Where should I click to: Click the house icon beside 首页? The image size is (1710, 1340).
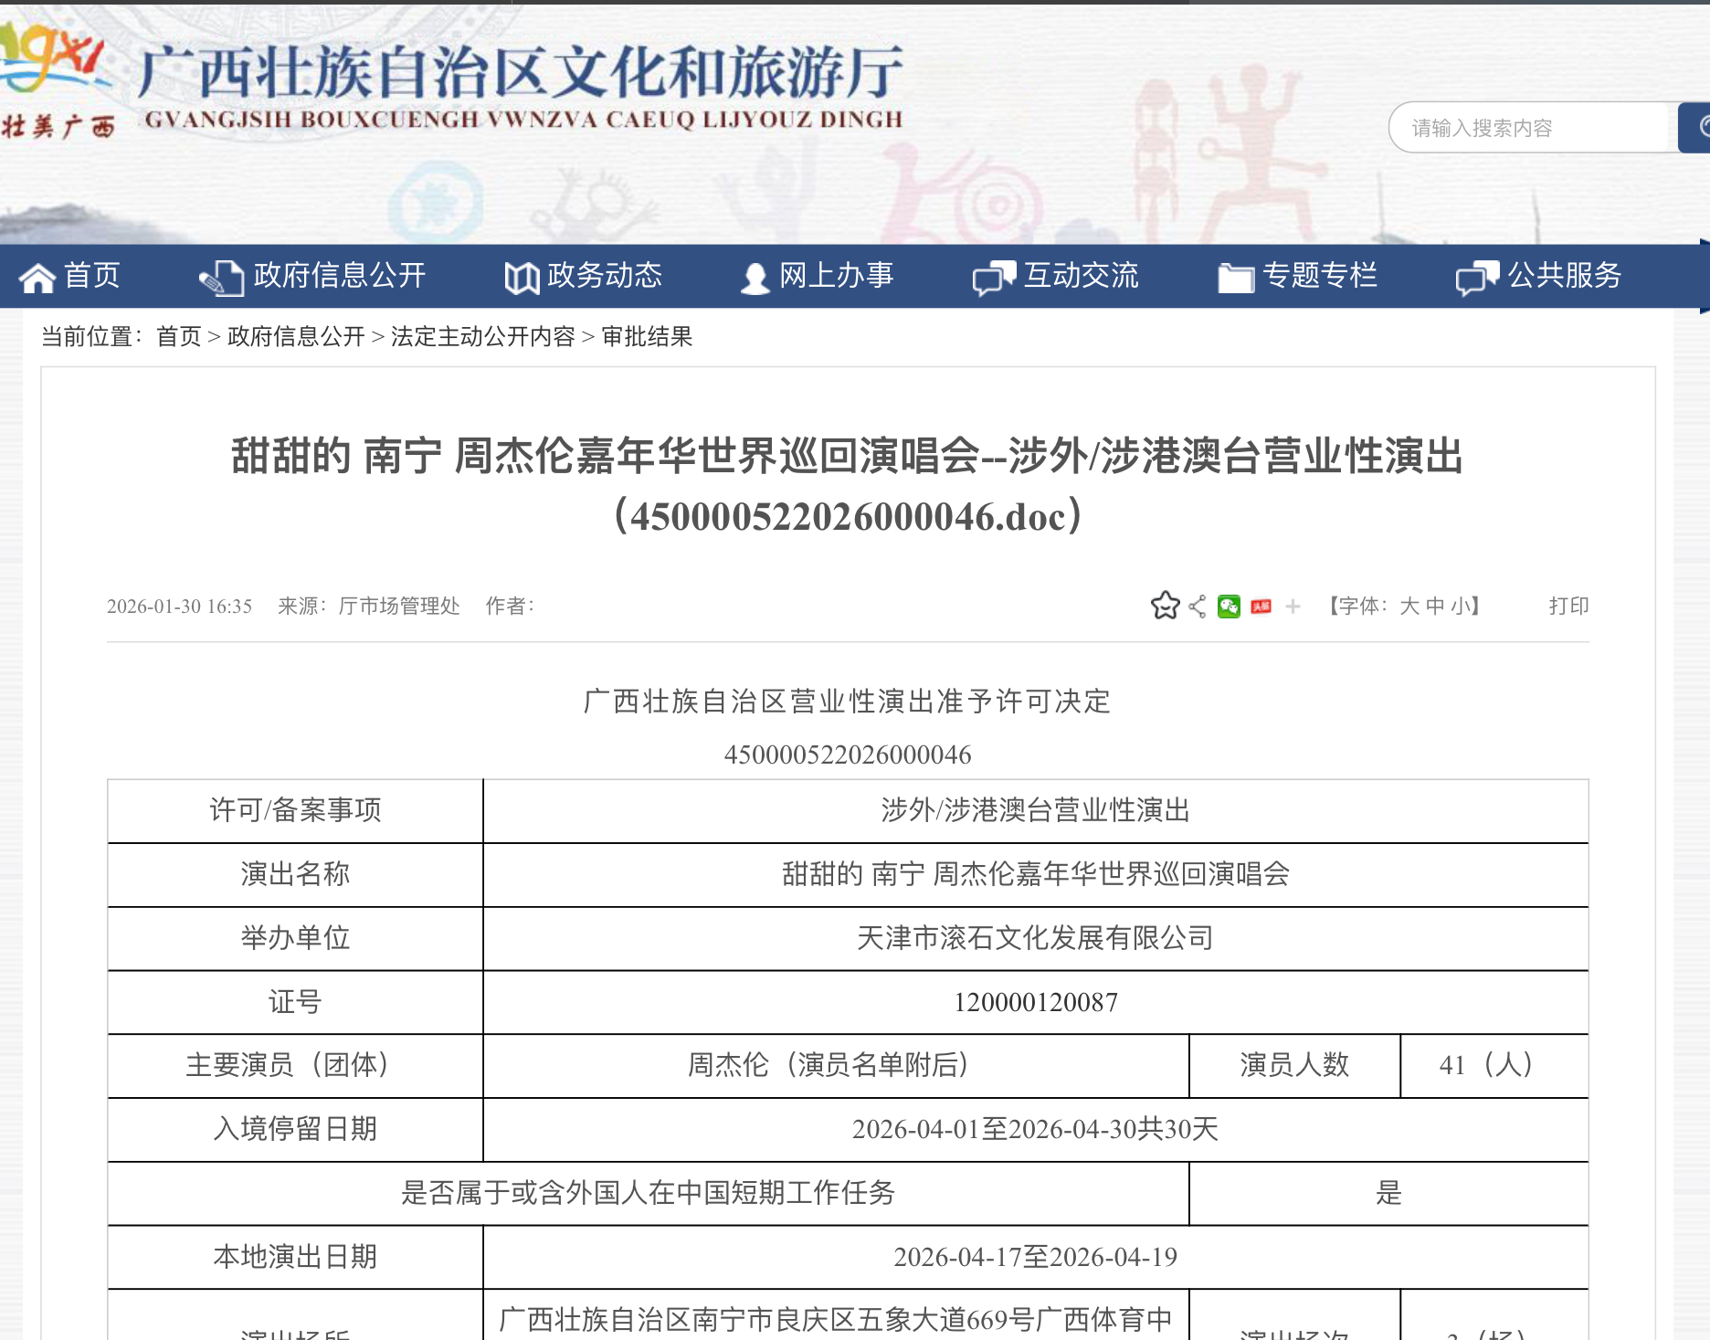click(37, 278)
